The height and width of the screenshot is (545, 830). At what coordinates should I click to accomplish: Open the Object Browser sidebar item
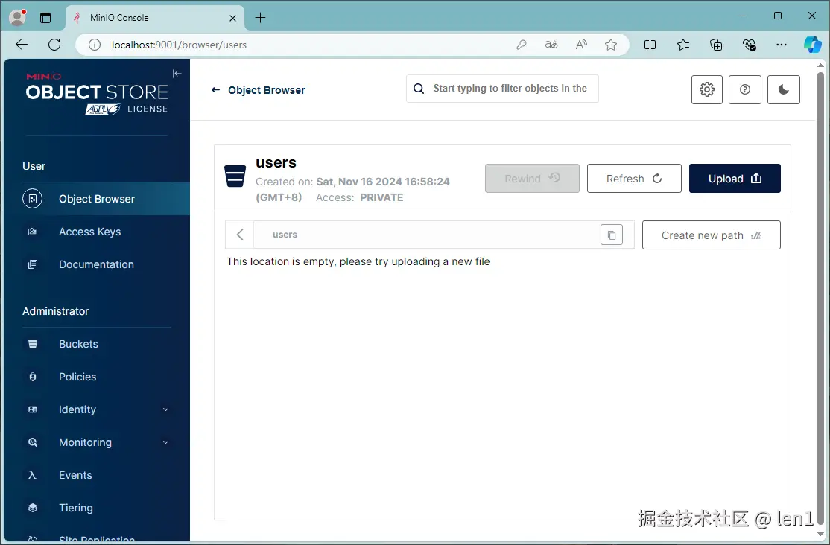pos(97,199)
